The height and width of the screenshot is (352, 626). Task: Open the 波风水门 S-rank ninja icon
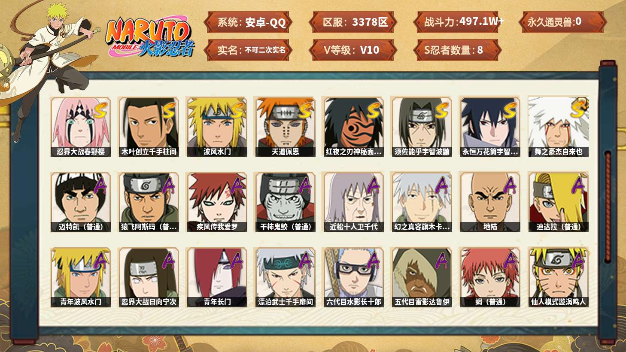[217, 127]
